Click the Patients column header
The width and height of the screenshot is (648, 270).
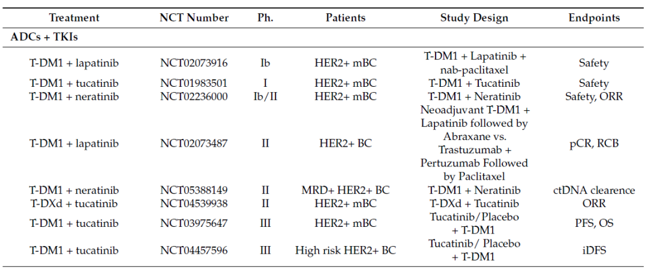point(346,18)
